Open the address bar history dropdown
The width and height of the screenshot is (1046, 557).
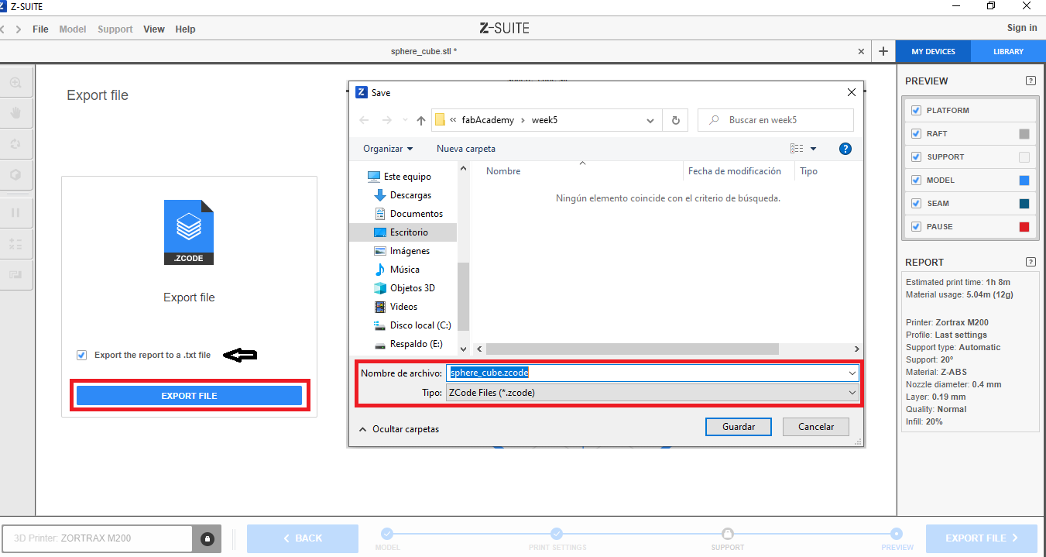point(650,120)
